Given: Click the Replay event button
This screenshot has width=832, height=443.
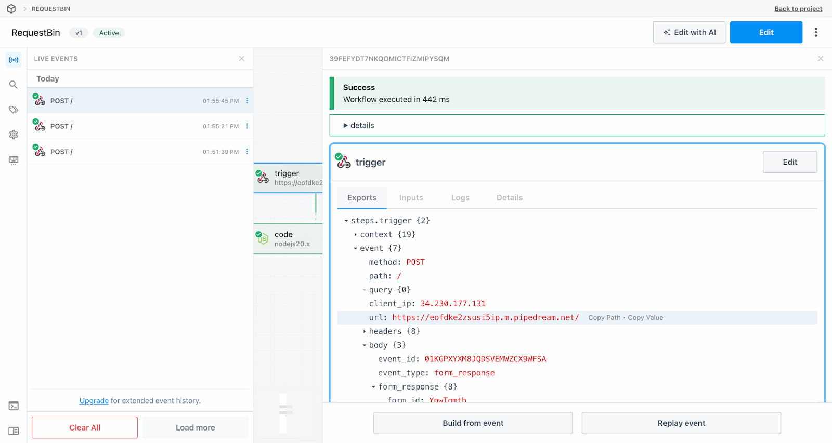Looking at the screenshot, I should 681,423.
